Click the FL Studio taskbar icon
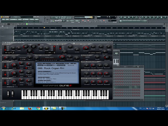Image resolution: width=168 pixels, height=126 pixels. point(46,108)
